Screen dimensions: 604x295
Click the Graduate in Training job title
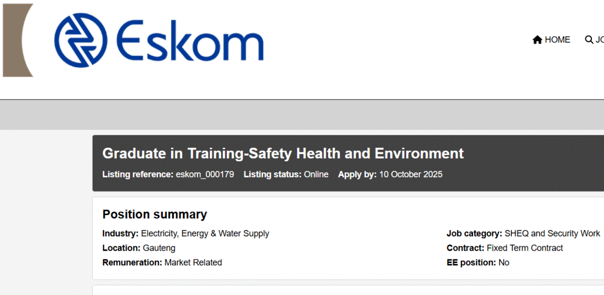(282, 153)
